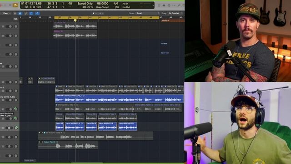291x164 pixels.
Task: Open the Keep Tempo pop-up in the LCD
Action: (103, 7)
